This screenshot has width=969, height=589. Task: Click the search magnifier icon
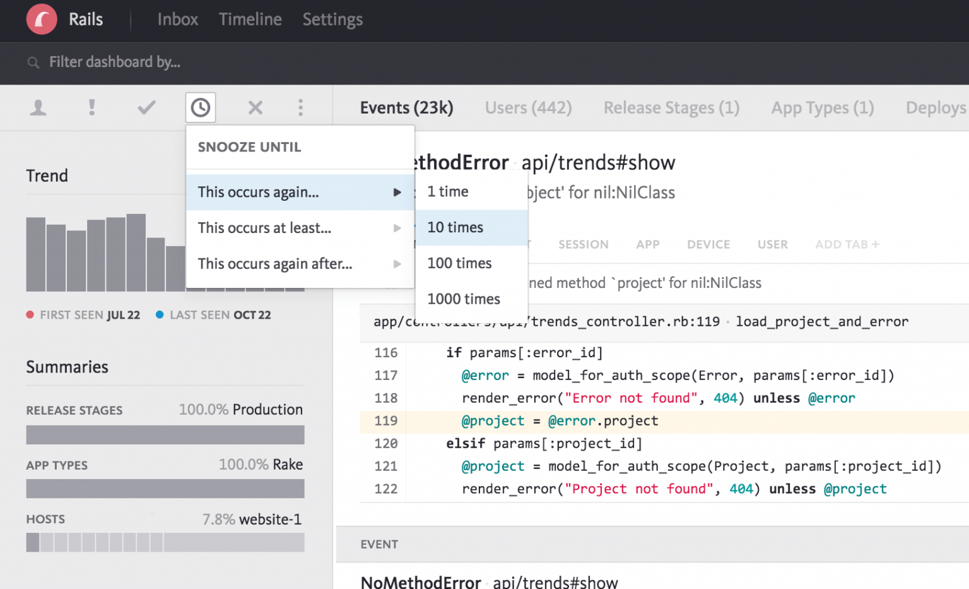pos(33,62)
